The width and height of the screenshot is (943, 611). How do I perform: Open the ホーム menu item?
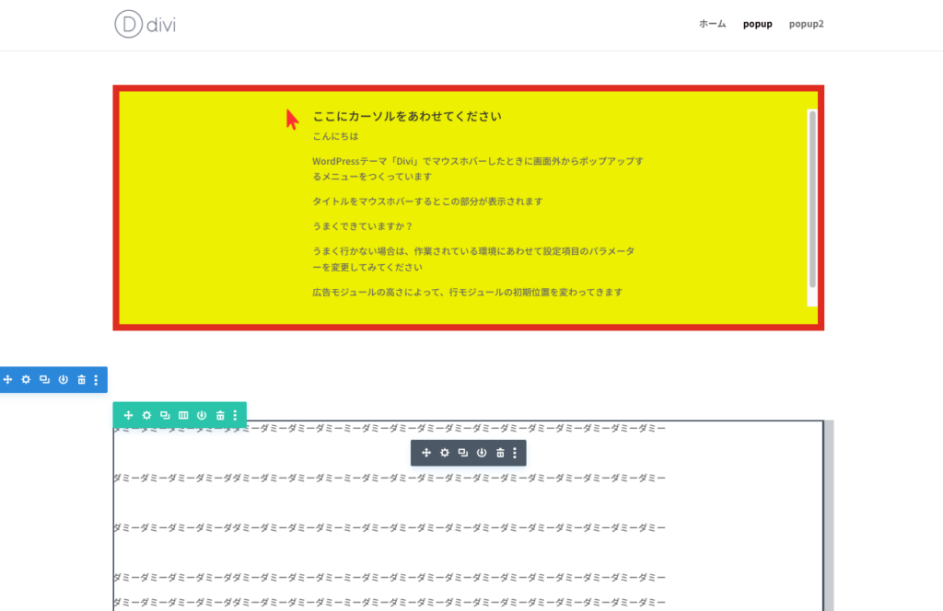pyautogui.click(x=712, y=24)
